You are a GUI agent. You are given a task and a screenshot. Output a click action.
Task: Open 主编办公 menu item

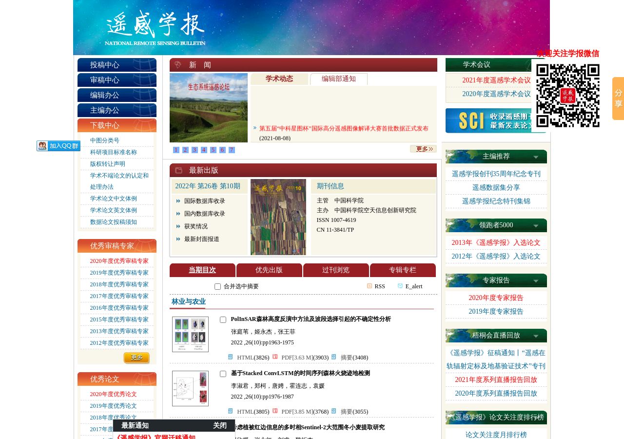117,110
